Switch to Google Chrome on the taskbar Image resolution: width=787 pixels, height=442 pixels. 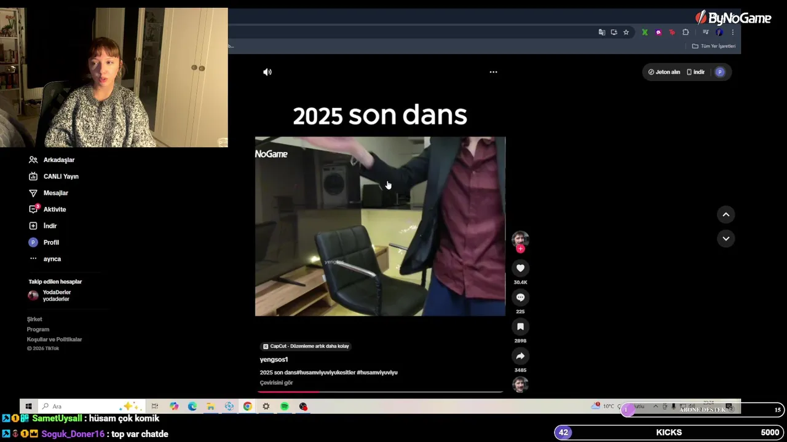[x=247, y=406]
